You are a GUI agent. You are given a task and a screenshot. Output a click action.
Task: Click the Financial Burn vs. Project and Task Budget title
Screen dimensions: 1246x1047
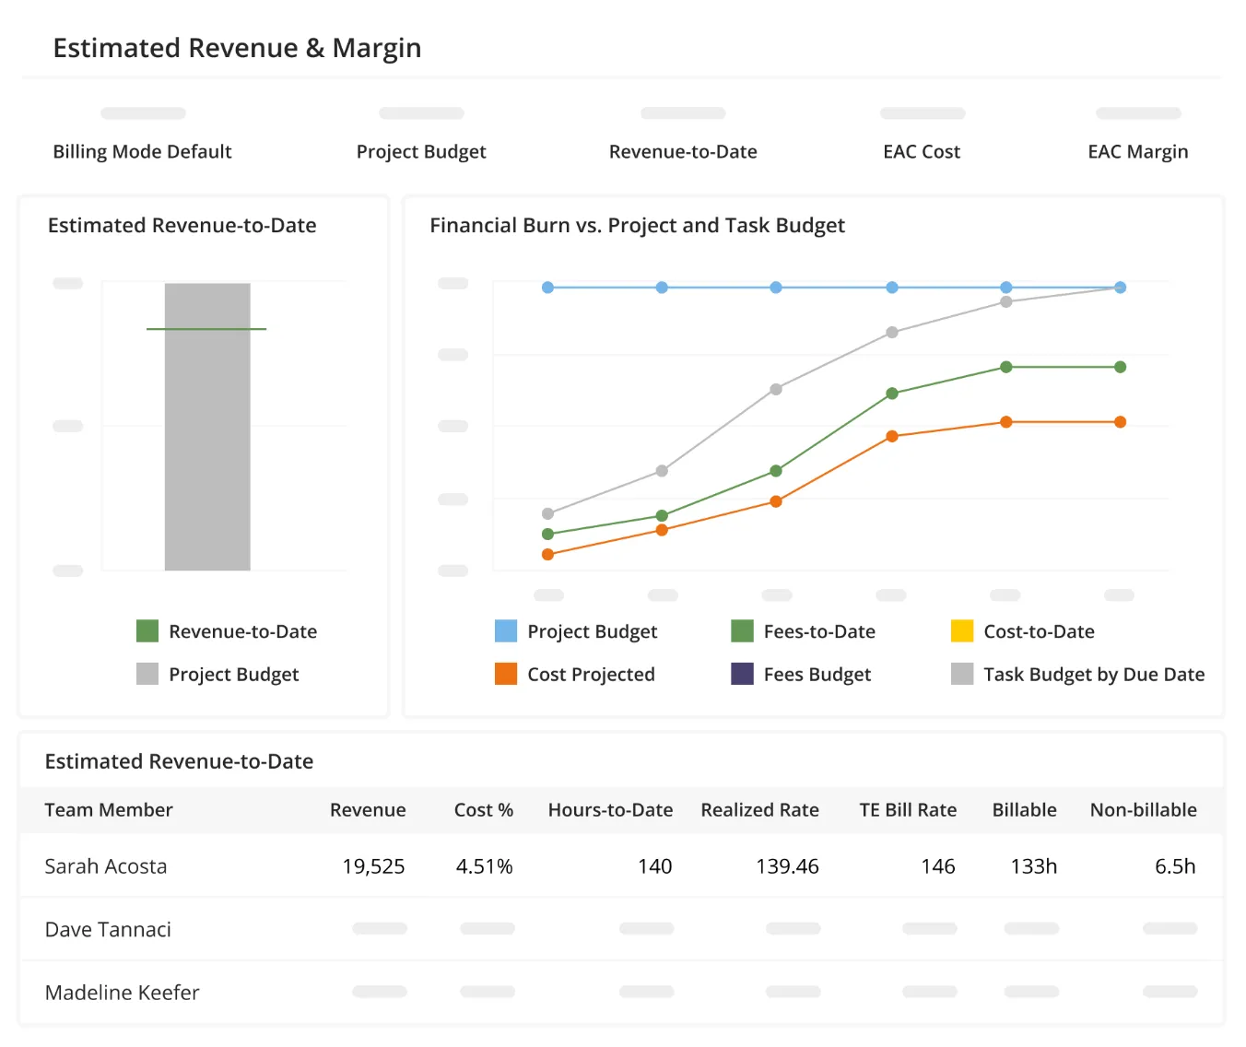[x=637, y=226]
